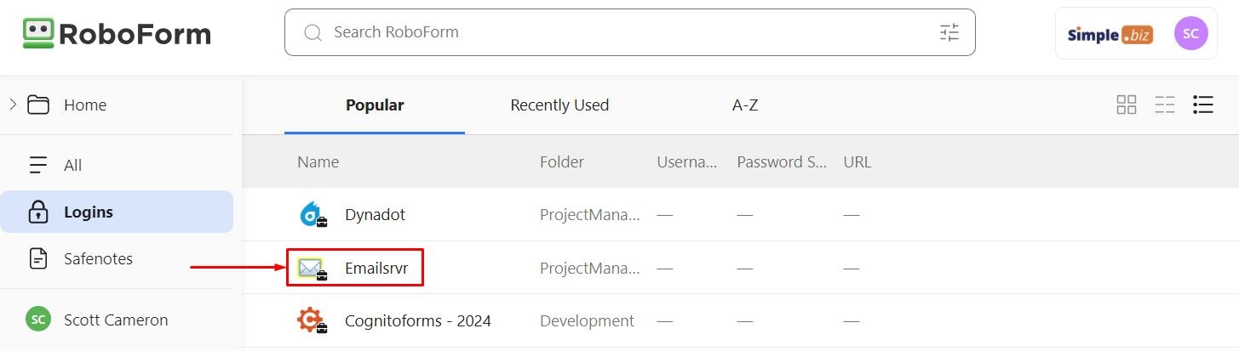Switch to large grid view
Viewport: 1239px width, 351px height.
point(1127,105)
